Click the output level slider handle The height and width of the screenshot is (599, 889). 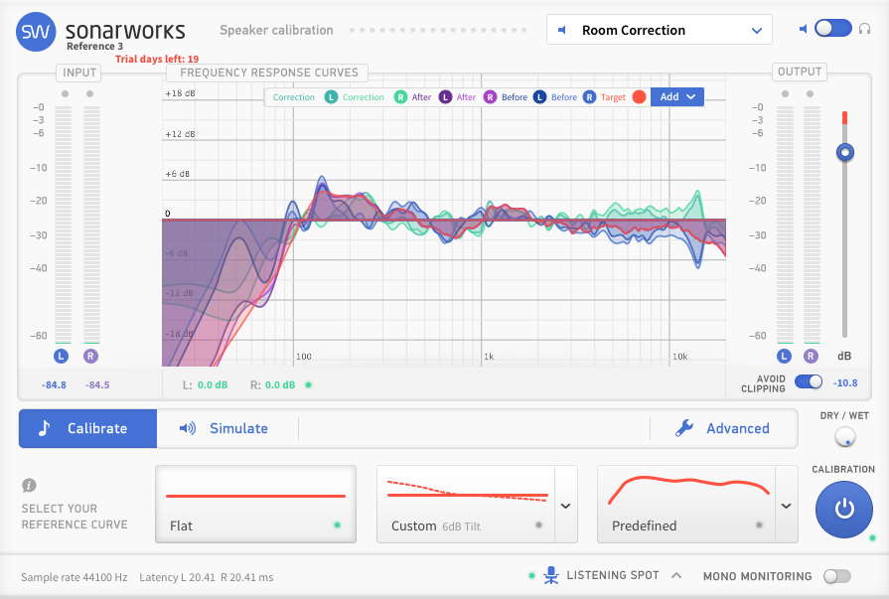tap(844, 152)
